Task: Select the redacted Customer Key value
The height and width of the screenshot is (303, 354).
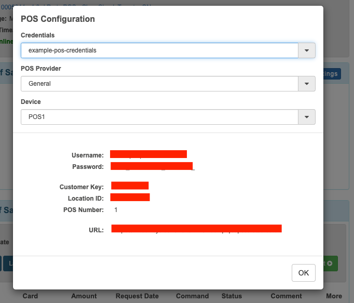Action: tap(130, 186)
